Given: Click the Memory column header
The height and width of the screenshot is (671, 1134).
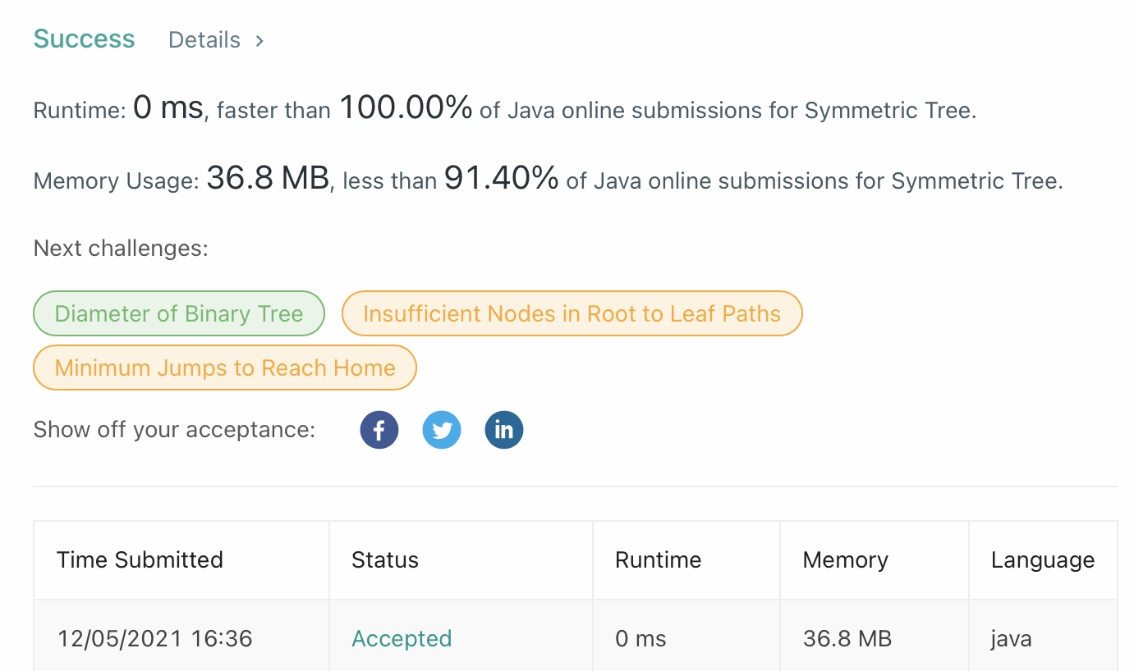Looking at the screenshot, I should tap(845, 560).
